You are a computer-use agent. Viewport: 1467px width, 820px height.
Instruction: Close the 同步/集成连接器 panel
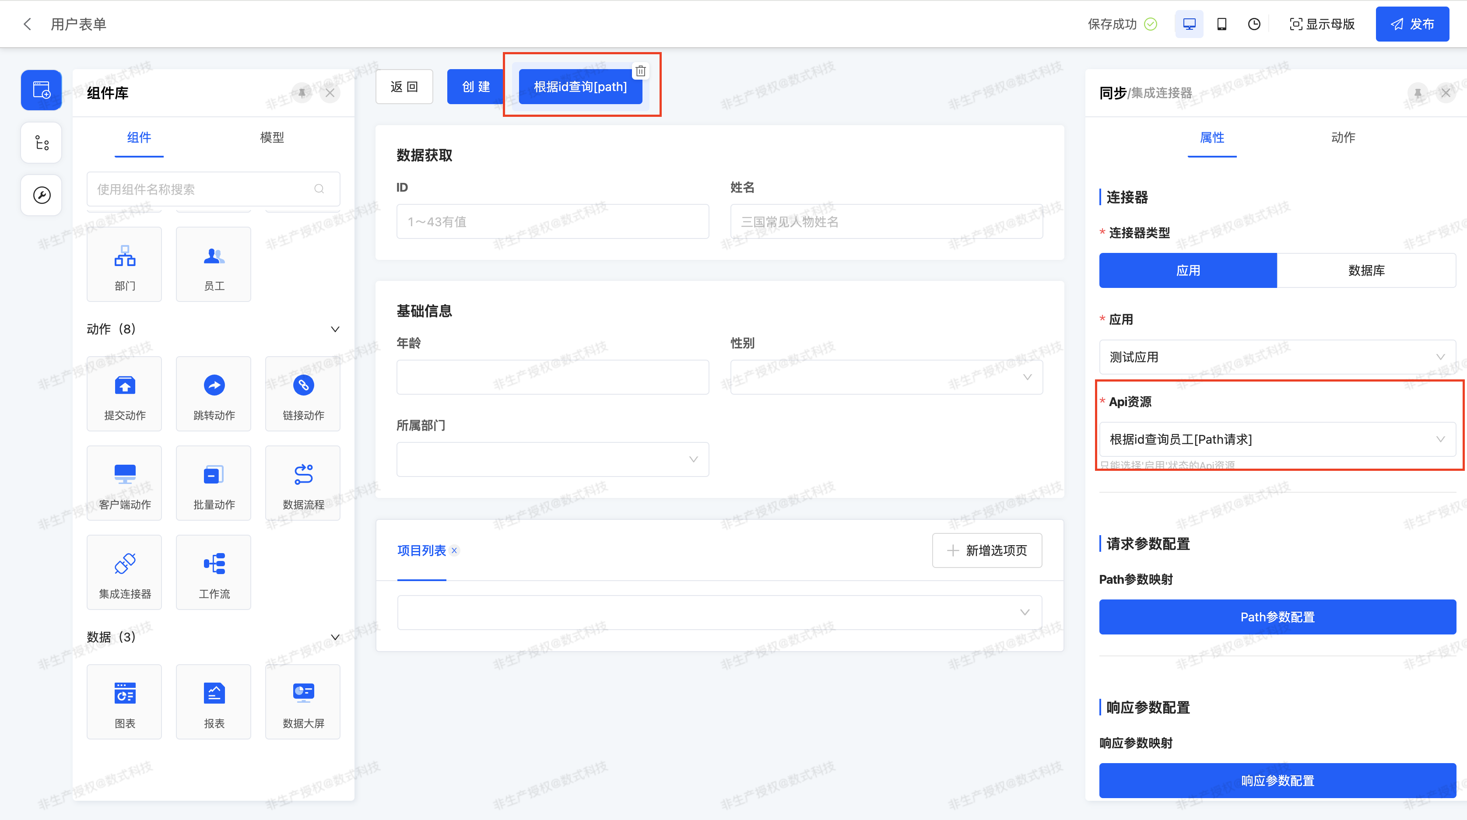(1446, 93)
